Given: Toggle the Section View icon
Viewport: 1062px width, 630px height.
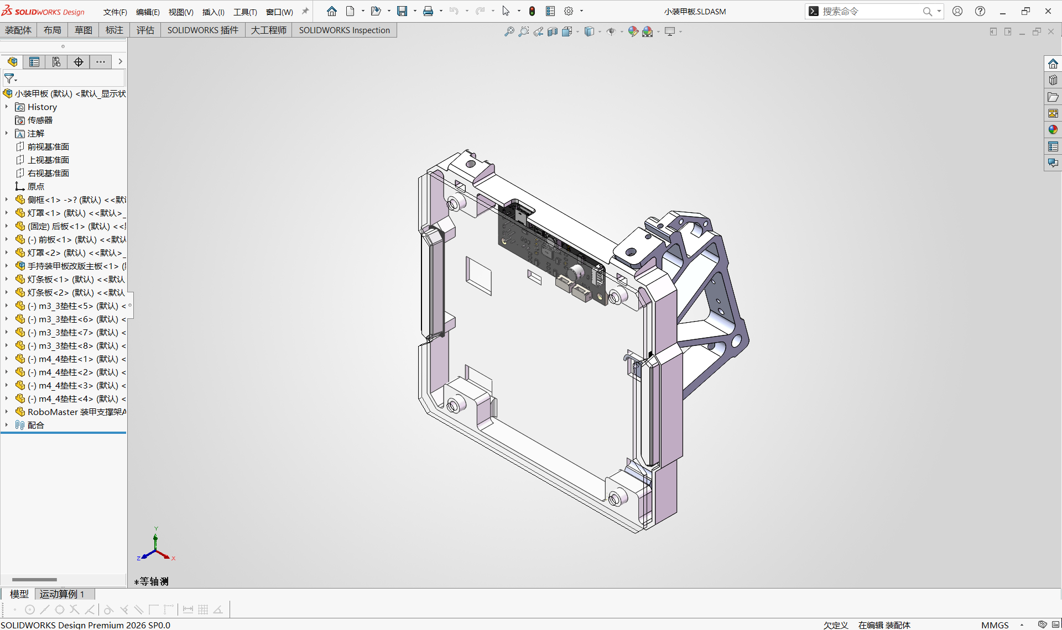Looking at the screenshot, I should click(552, 32).
